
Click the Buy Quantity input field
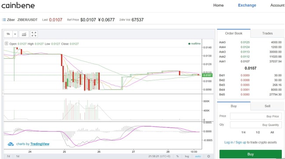click(256, 125)
